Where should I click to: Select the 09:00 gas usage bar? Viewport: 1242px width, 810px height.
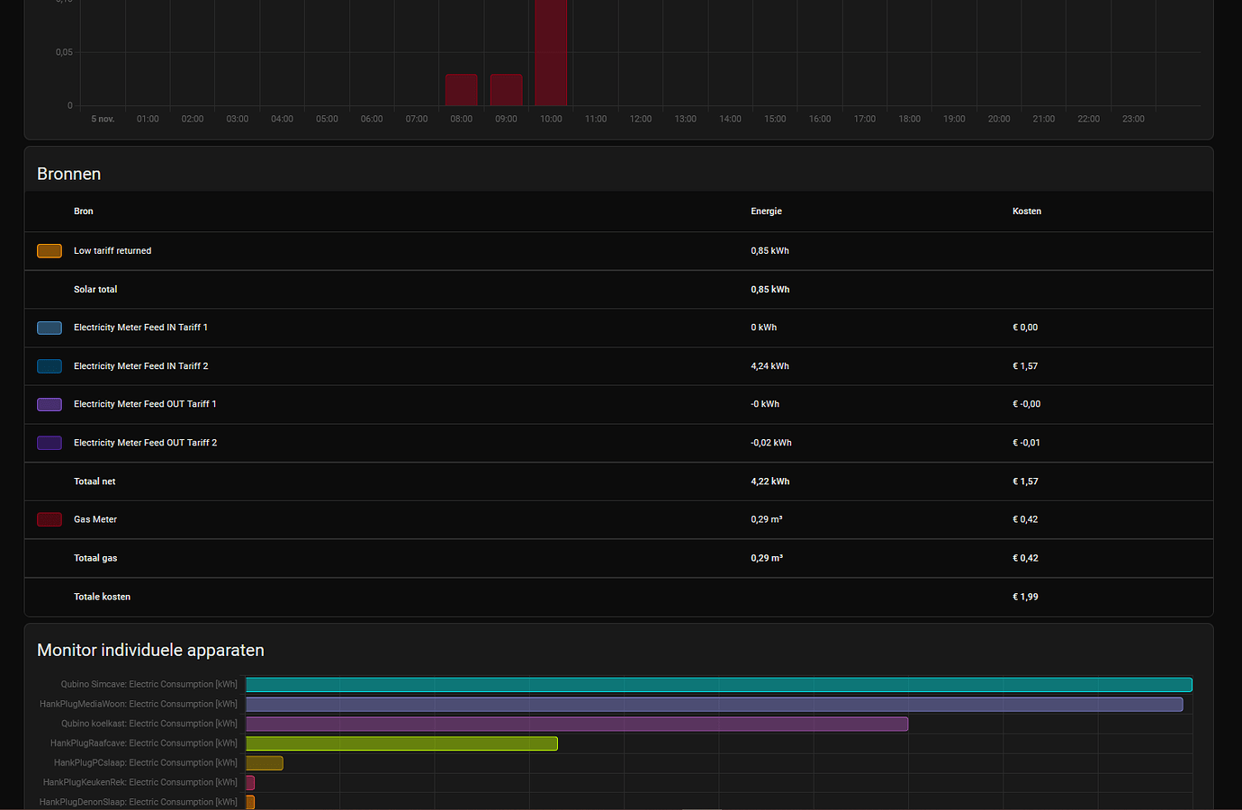coord(507,90)
